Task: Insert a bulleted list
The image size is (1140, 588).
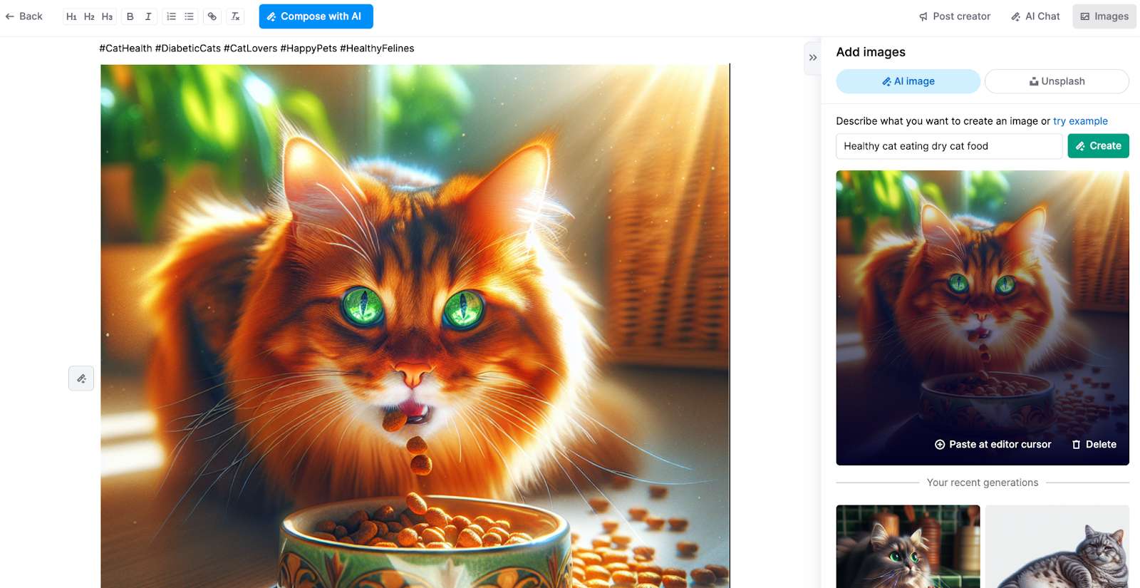Action: [x=190, y=16]
